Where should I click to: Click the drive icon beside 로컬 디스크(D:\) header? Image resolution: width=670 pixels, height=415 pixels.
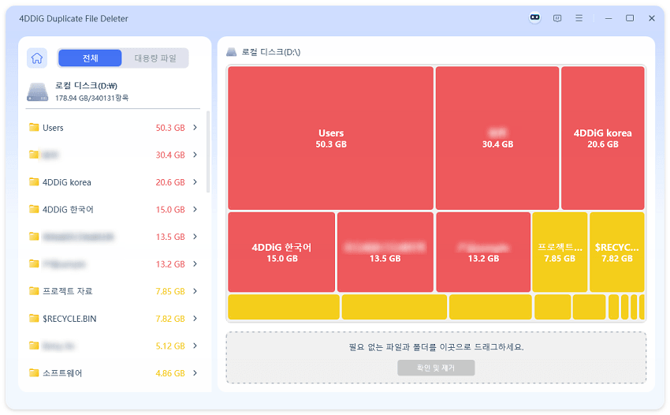pyautogui.click(x=231, y=52)
